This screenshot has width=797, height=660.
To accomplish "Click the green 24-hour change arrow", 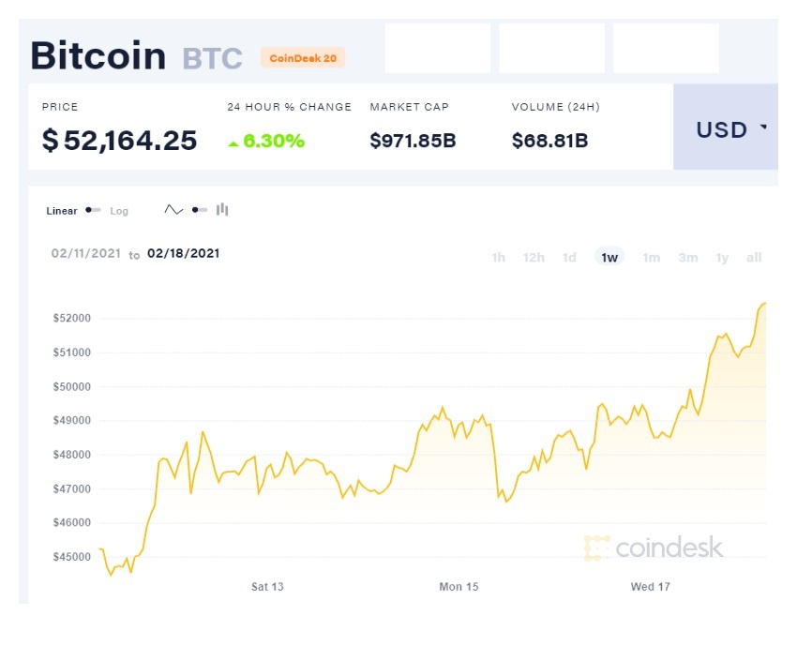I will 233,143.
